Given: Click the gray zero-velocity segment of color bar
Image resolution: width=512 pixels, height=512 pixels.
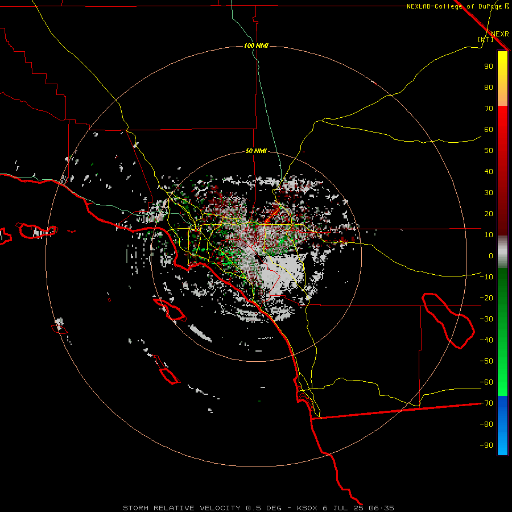Looking at the screenshot, I should (502, 252).
